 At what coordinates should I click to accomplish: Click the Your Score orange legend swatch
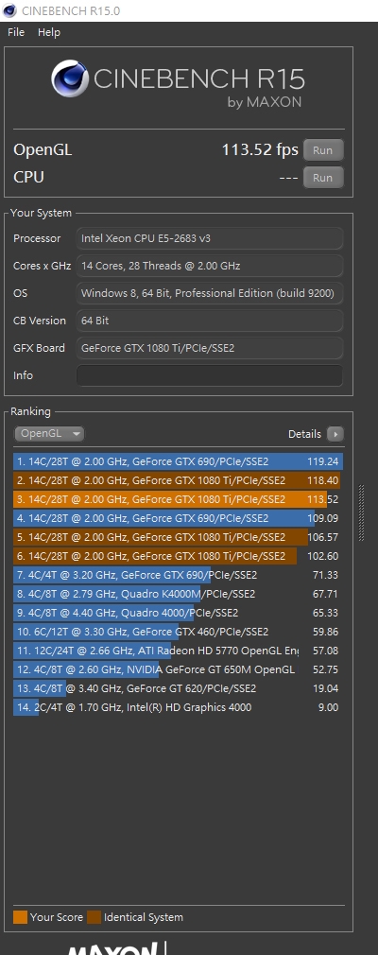20,917
